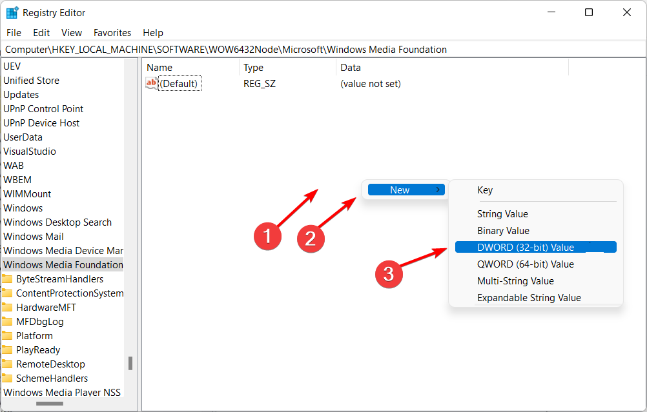Open the SchemeHandlers subkey label
The image size is (647, 412).
click(52, 378)
